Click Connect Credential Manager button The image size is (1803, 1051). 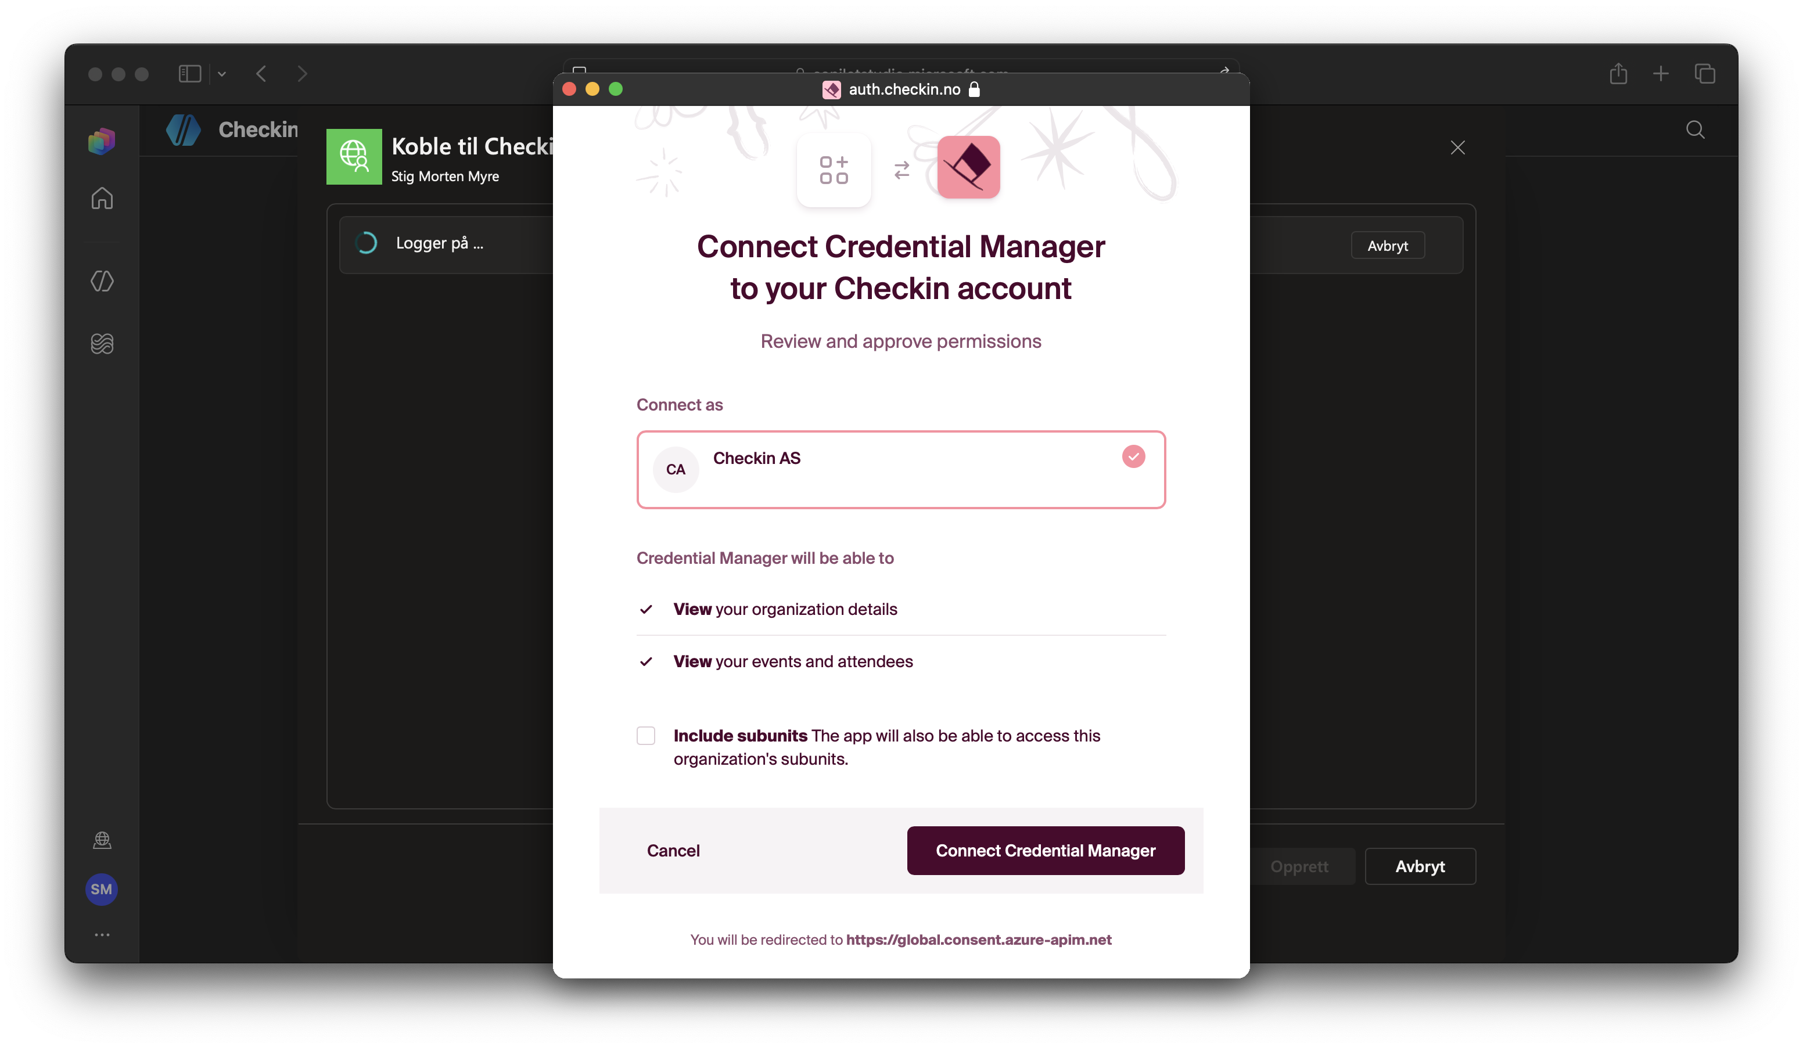pyautogui.click(x=1046, y=850)
